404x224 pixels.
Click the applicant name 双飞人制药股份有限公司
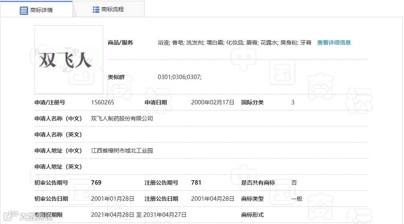pyautogui.click(x=122, y=118)
